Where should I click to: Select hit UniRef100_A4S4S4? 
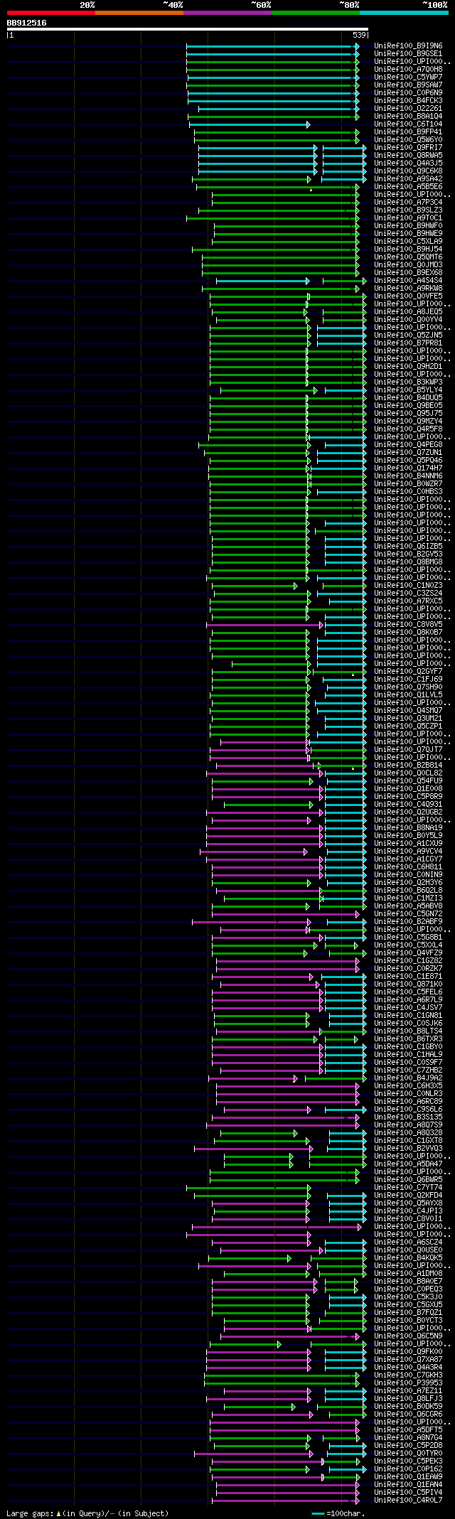coord(408,280)
